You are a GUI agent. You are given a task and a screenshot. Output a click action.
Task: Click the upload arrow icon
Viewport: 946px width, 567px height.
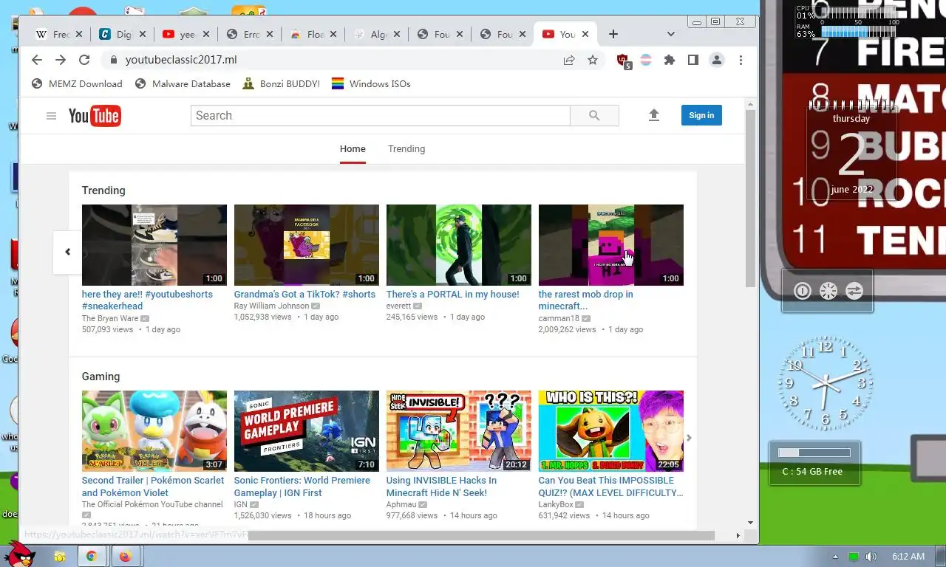click(x=653, y=115)
